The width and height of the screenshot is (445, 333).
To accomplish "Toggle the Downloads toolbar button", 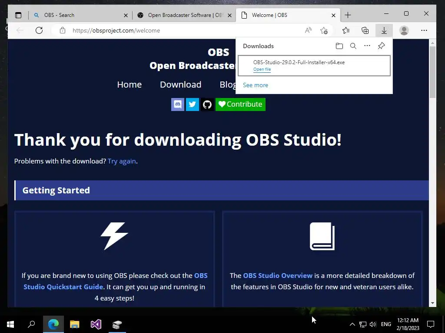I will (x=384, y=30).
